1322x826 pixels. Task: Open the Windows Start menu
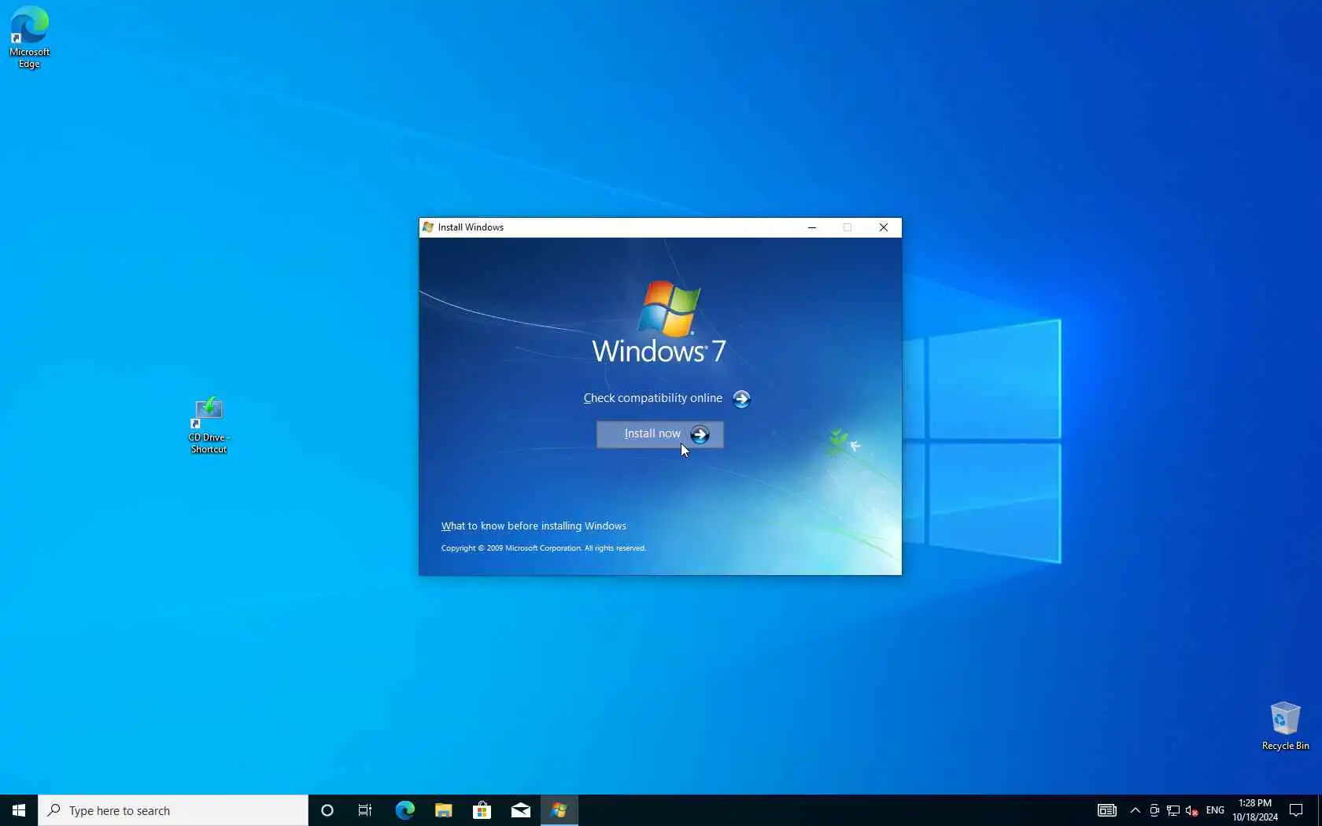click(19, 810)
